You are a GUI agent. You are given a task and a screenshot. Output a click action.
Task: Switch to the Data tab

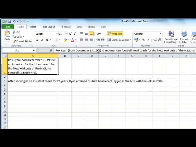pyautogui.click(x=79, y=27)
